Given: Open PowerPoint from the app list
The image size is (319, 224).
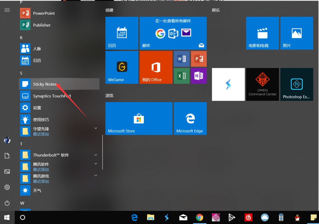Looking at the screenshot, I should pyautogui.click(x=59, y=13).
